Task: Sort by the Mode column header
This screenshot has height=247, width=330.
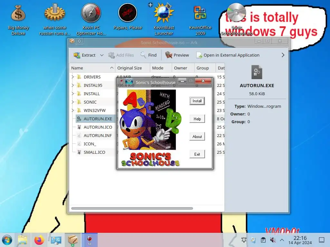Action: click(x=161, y=68)
